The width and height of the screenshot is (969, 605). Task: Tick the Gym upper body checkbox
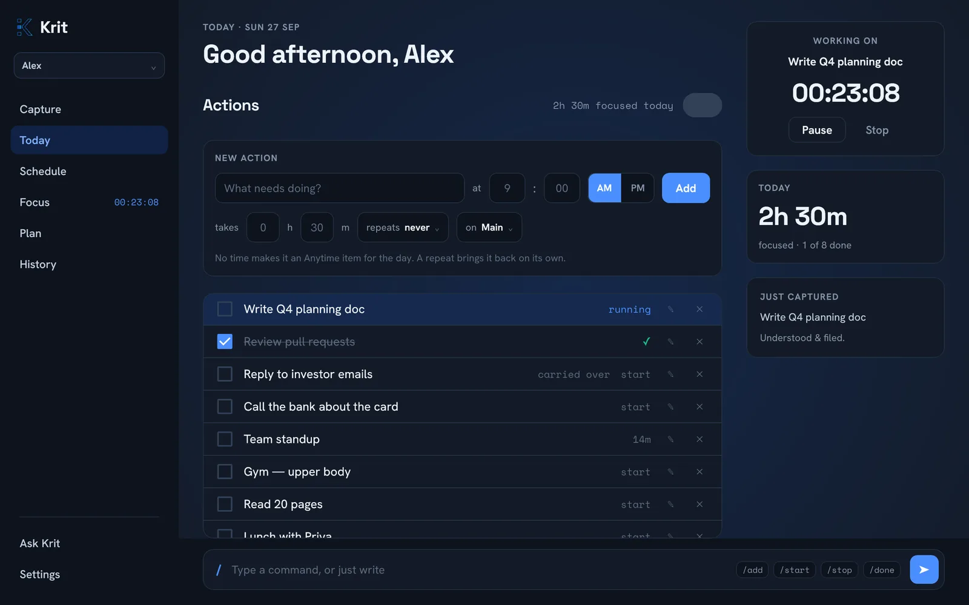point(225,472)
